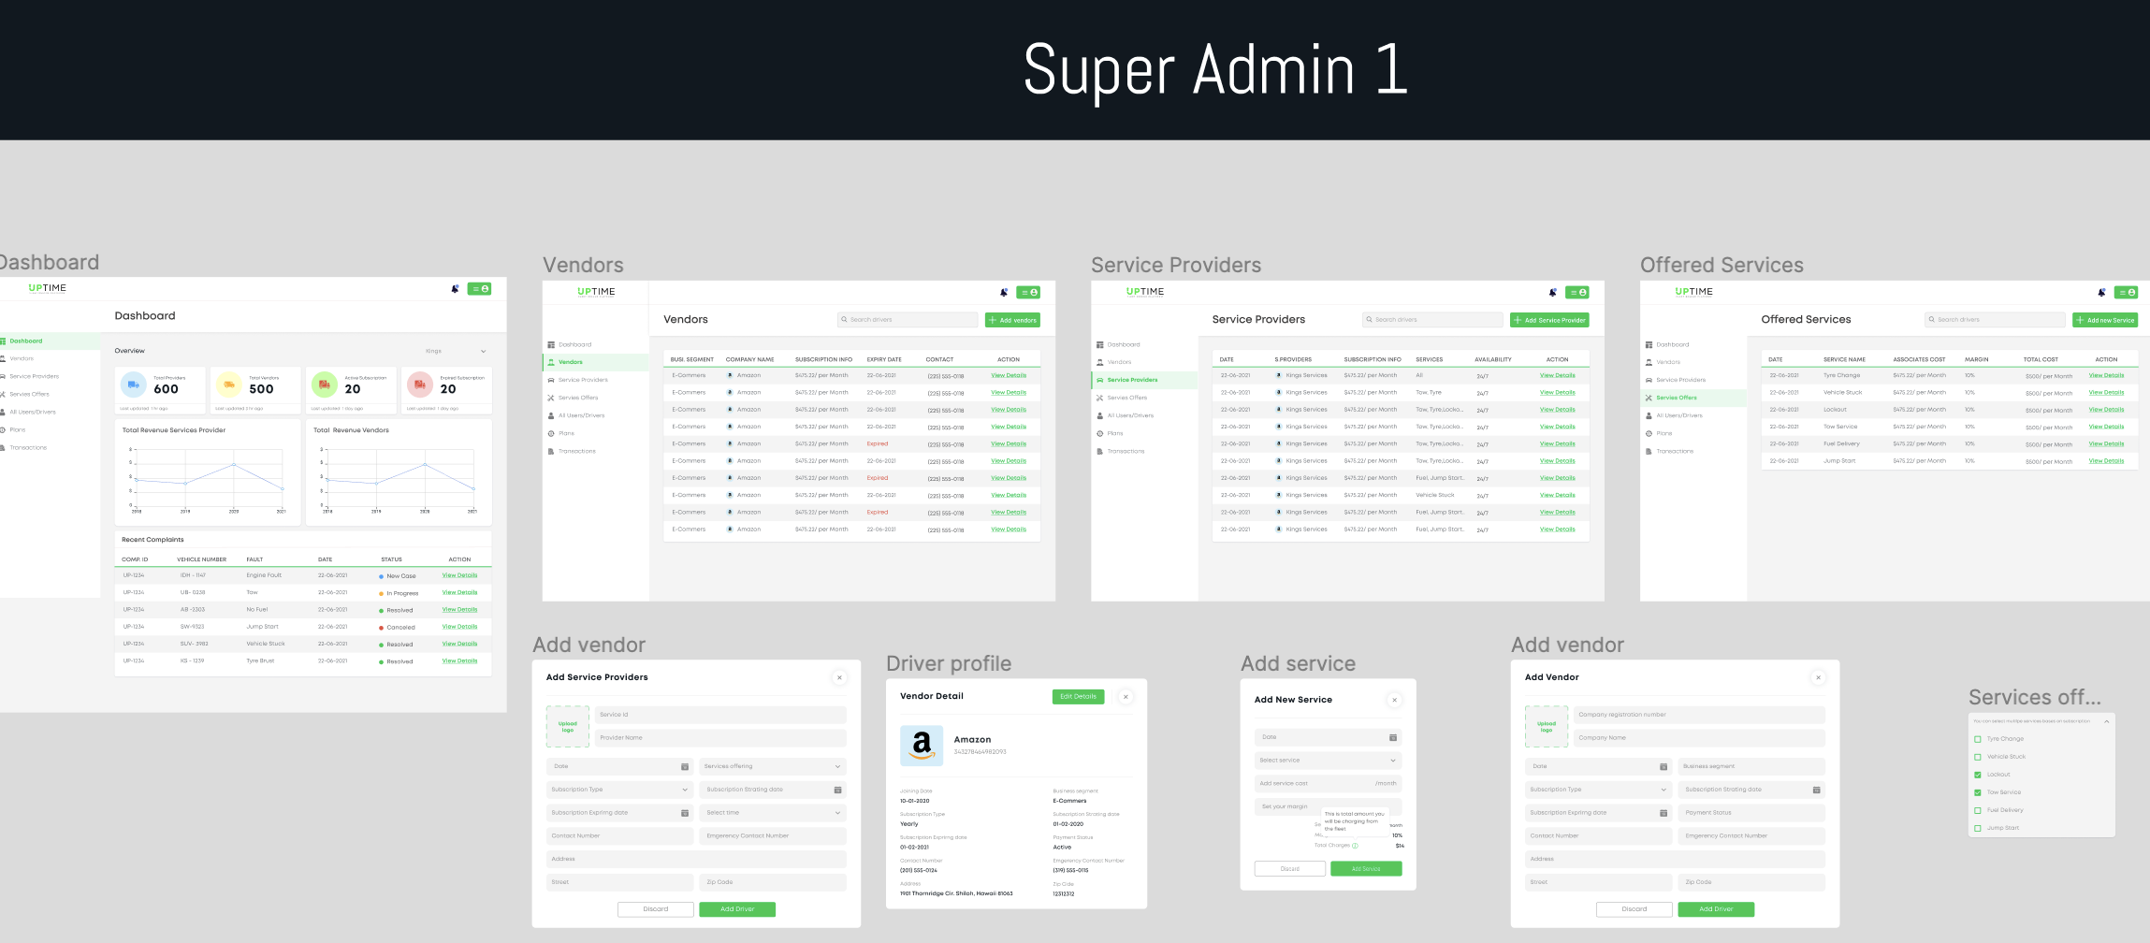Click the 2020 peak point on Total Revenue Vendors chart
The width and height of the screenshot is (2150, 943).
(x=425, y=464)
